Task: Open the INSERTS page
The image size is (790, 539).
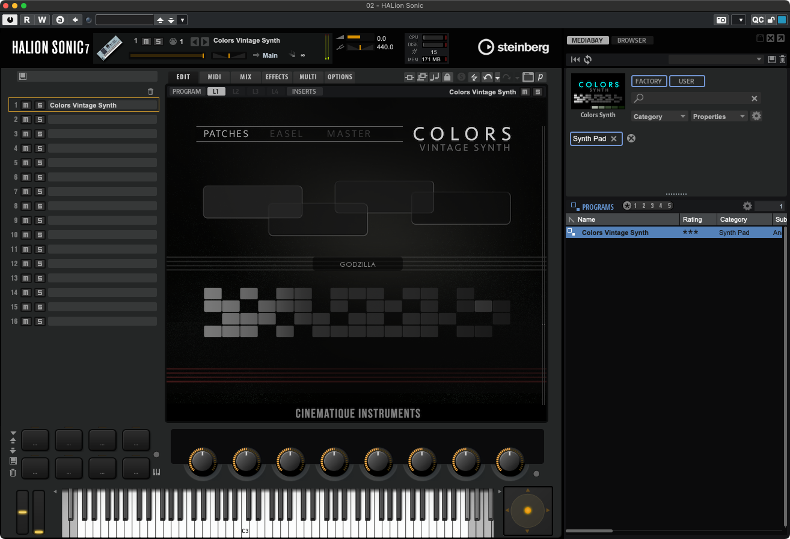Action: tap(304, 91)
